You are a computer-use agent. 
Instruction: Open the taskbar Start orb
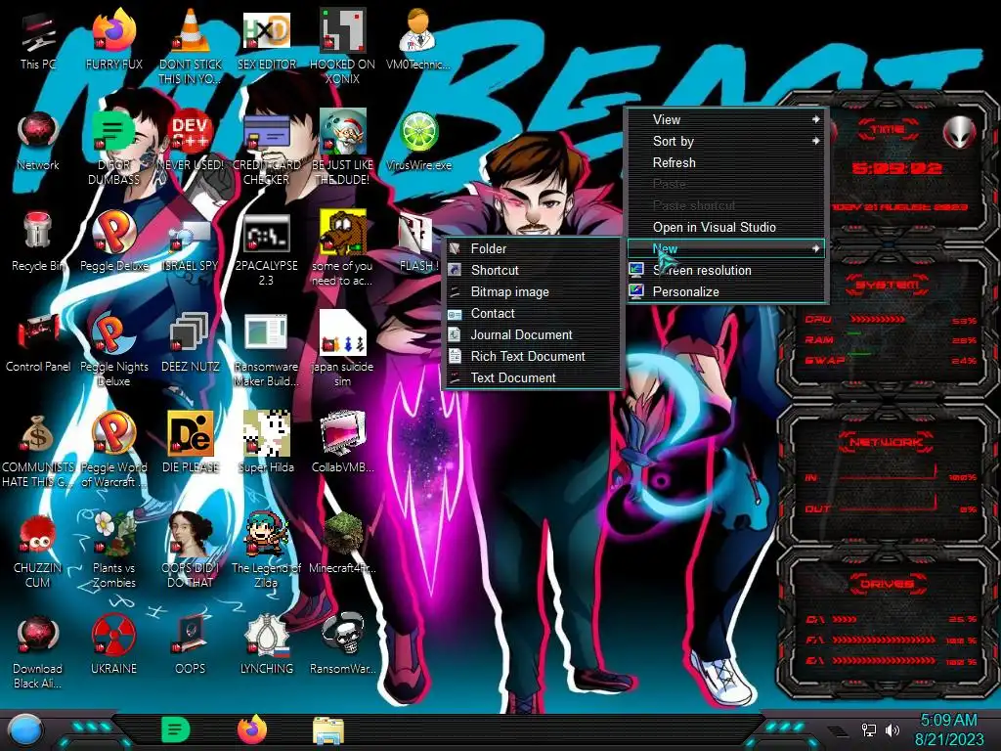[25, 731]
